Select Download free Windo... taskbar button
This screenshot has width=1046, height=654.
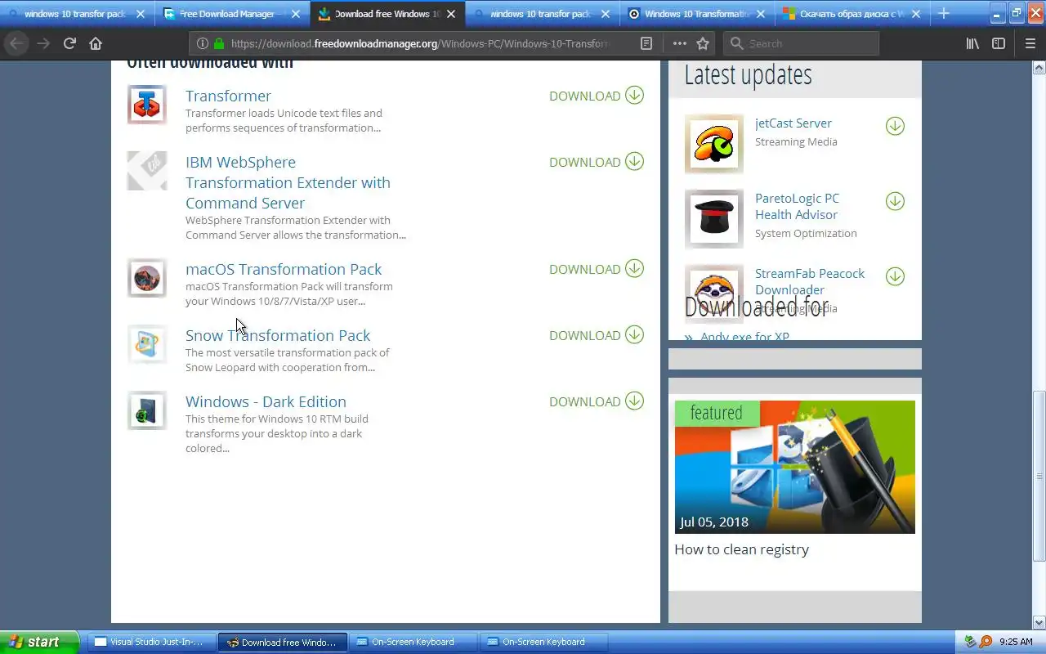point(283,642)
